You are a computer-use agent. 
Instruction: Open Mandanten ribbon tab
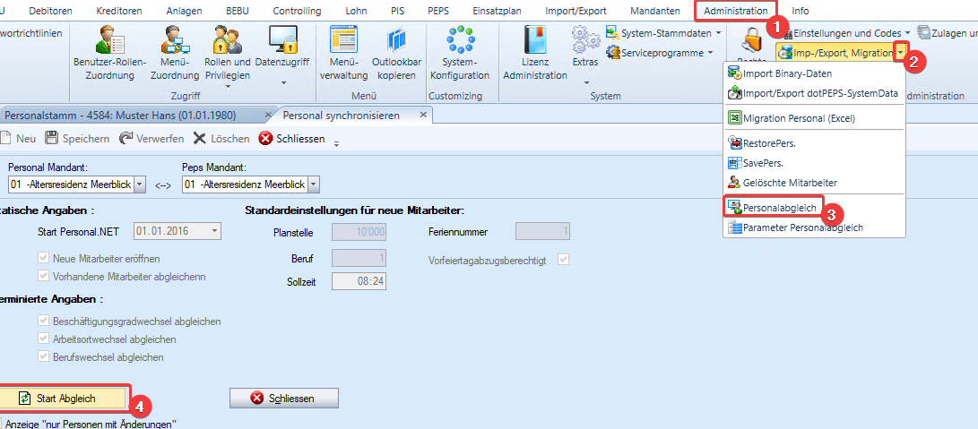click(x=655, y=11)
